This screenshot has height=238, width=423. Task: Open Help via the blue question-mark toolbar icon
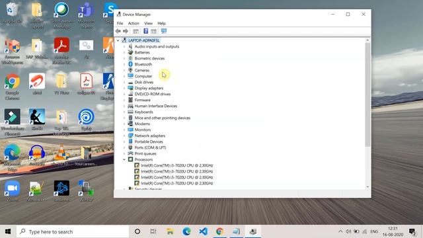coord(145,31)
